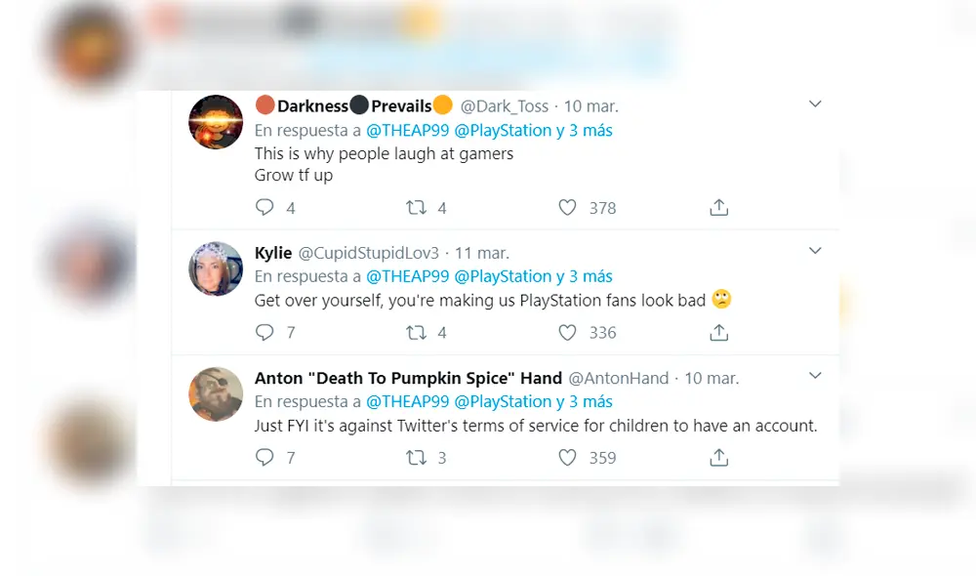
Task: Open Anton Hand's avatar thumbnail
Action: coord(216,393)
